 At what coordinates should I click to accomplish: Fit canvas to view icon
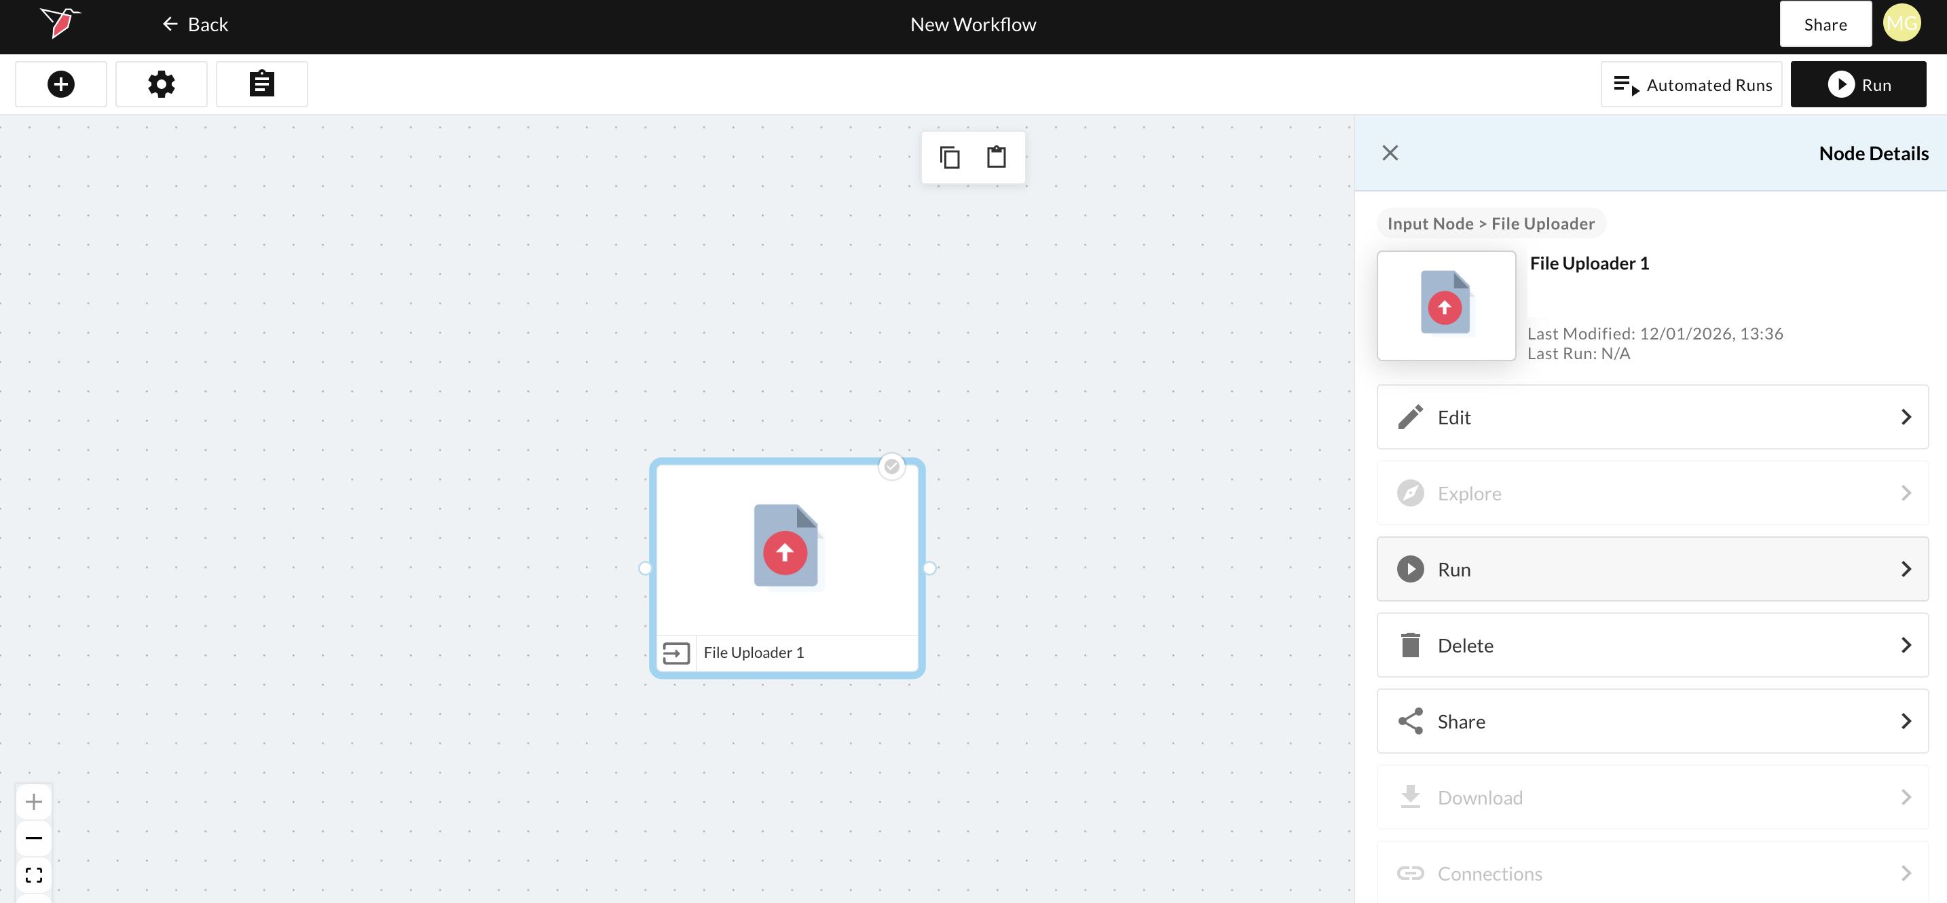[x=33, y=875]
